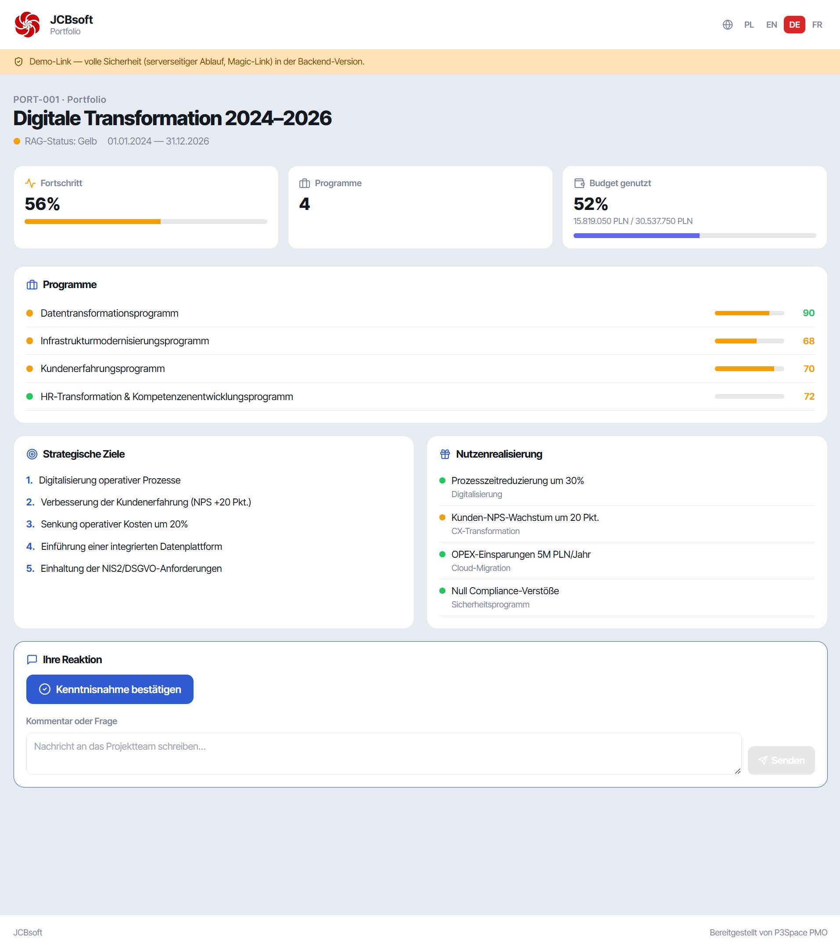Viewport: 840px width, 946px height.
Task: Click the Senden button
Action: tap(781, 760)
